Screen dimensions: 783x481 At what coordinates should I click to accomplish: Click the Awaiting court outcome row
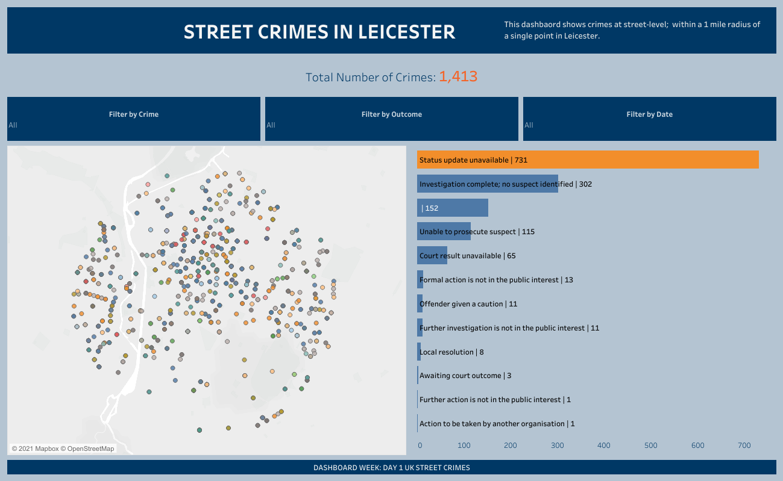465,376
